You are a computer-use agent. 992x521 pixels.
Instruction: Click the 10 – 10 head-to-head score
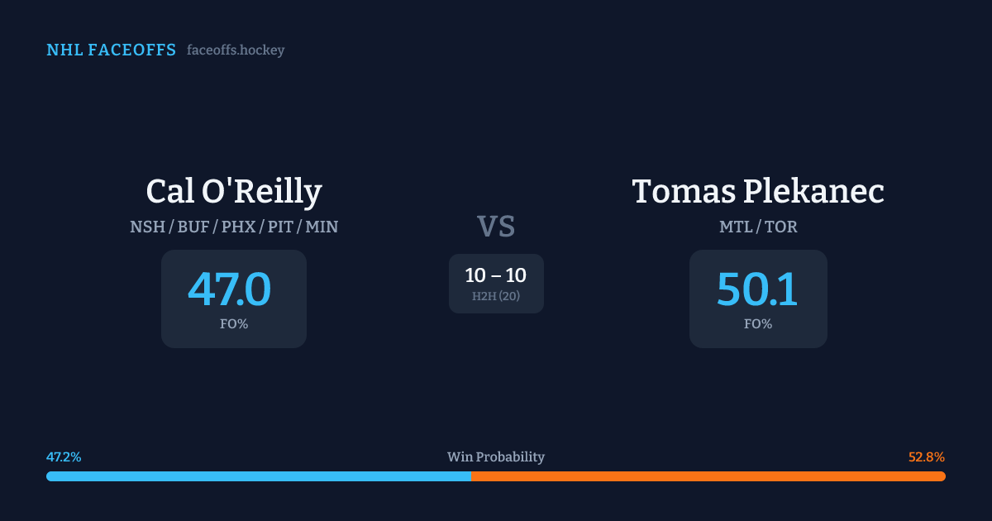click(x=496, y=275)
